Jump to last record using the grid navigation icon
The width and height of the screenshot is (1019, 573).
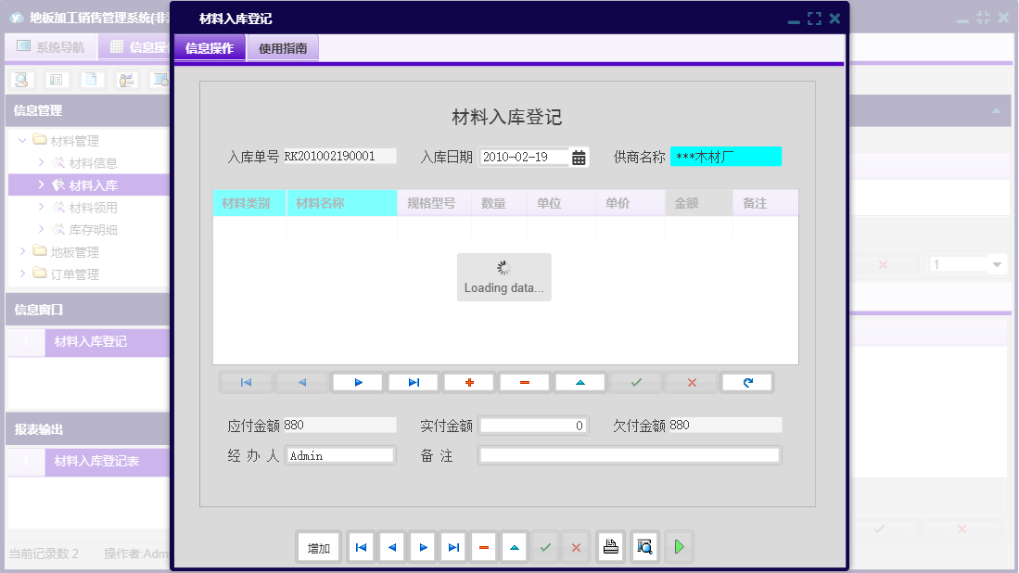click(413, 381)
